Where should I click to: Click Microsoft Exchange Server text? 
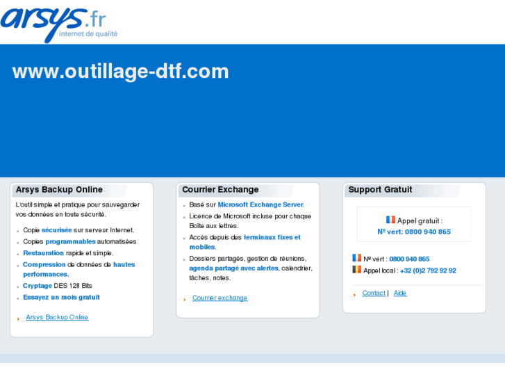pos(260,204)
